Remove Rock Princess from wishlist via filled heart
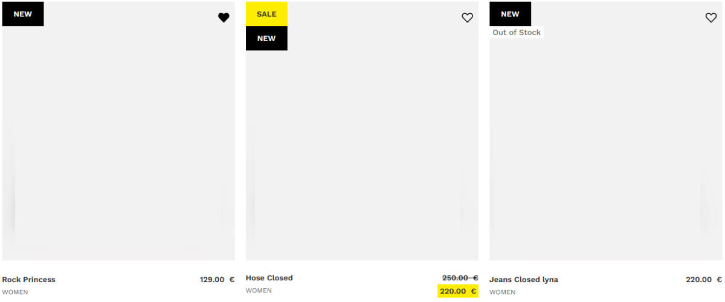Viewport: 725px width, 302px height. pyautogui.click(x=224, y=18)
